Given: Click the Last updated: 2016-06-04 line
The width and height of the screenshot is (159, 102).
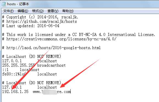Looking at the screenshot, I should pos(31,26).
